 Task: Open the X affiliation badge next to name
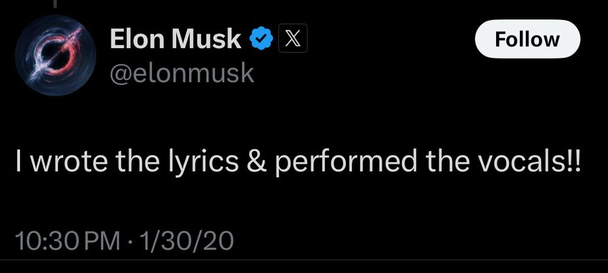[293, 38]
